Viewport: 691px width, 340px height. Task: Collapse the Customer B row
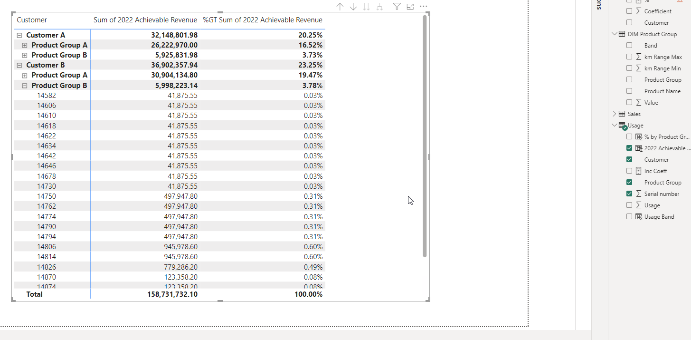pos(19,65)
